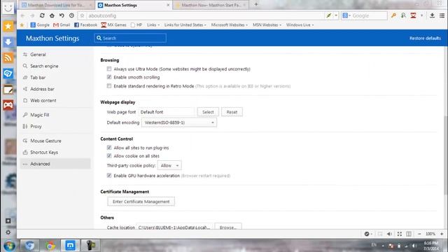Switch to Maxthon Now start page tab
Viewport: 448px width, 252px height.
211,5
